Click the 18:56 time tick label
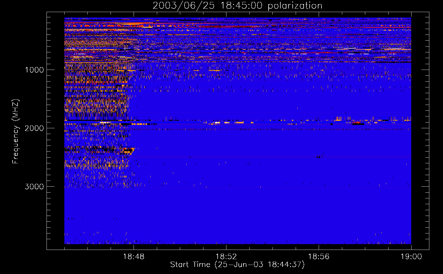Viewport: 443px width, 274px height. click(x=319, y=257)
